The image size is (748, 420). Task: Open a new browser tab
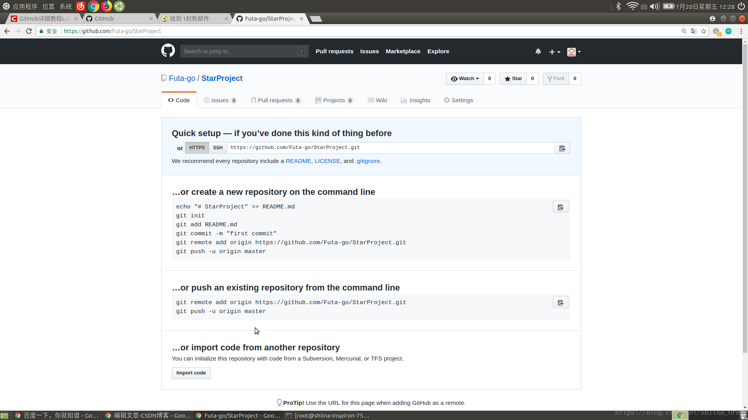tap(316, 19)
